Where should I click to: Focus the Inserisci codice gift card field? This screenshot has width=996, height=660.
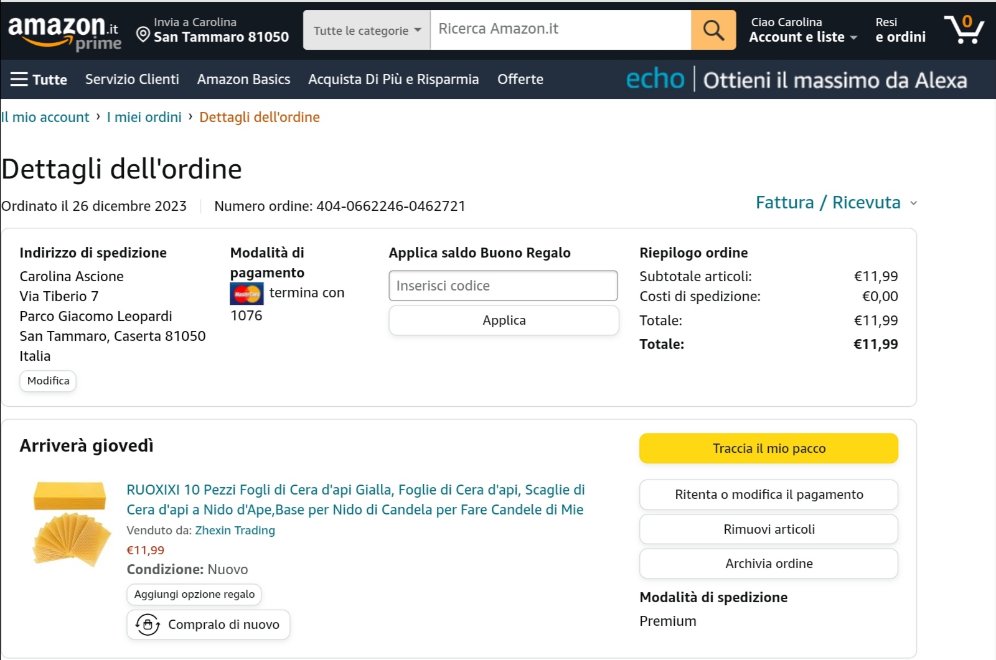pos(502,286)
